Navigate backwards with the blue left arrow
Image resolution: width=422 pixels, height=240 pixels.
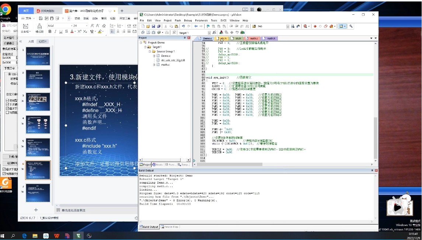click(x=196, y=27)
